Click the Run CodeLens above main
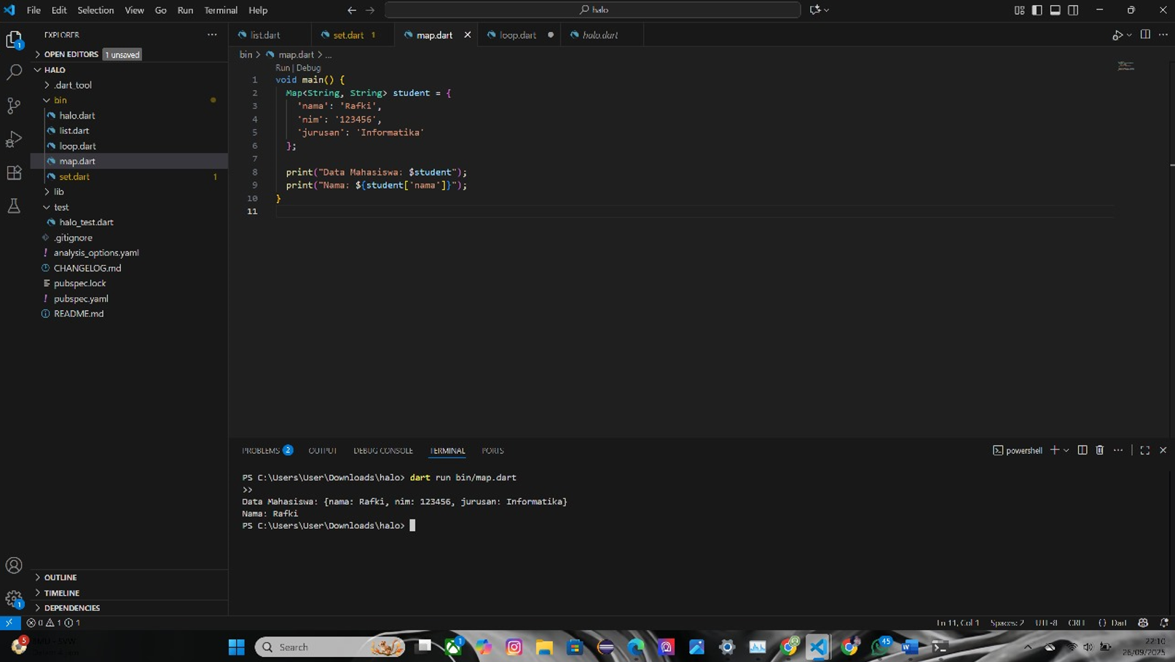This screenshot has width=1175, height=662. pyautogui.click(x=282, y=68)
